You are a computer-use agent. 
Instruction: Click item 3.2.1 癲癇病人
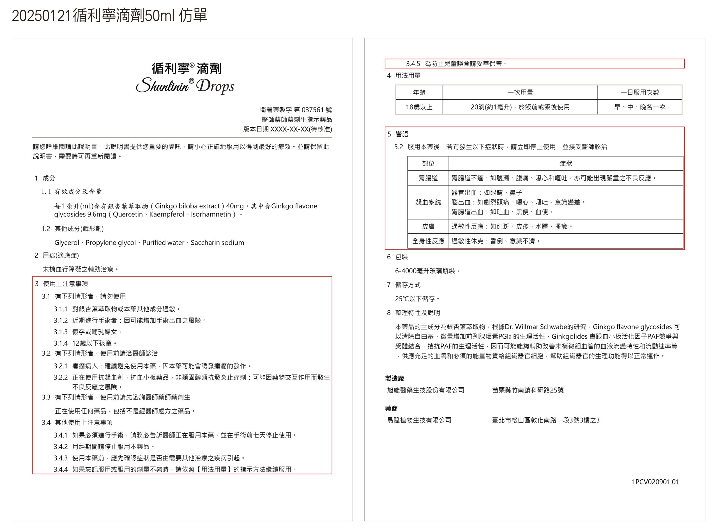coord(153,366)
